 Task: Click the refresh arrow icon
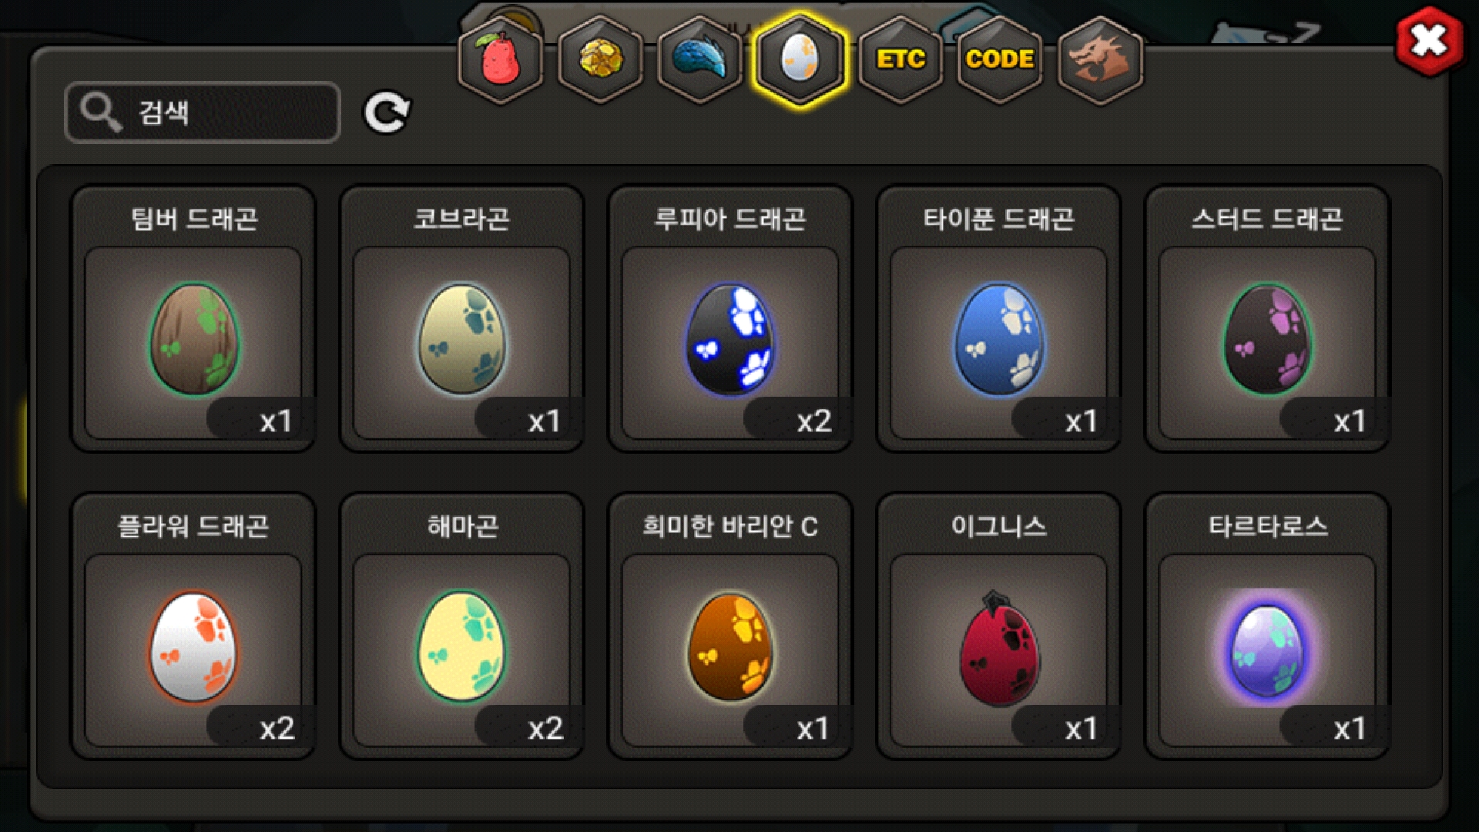[x=386, y=113]
